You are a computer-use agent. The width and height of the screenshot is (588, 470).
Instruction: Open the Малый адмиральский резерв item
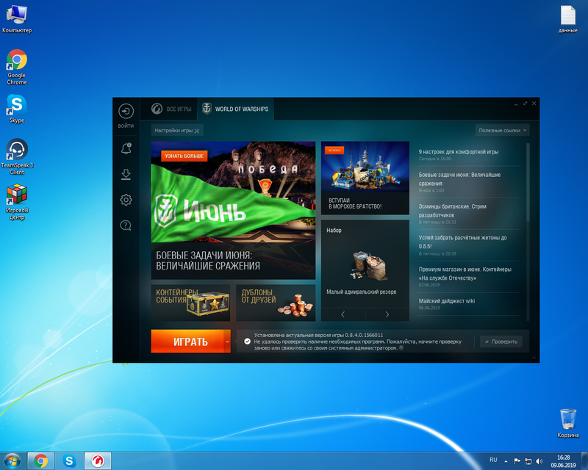tap(365, 264)
